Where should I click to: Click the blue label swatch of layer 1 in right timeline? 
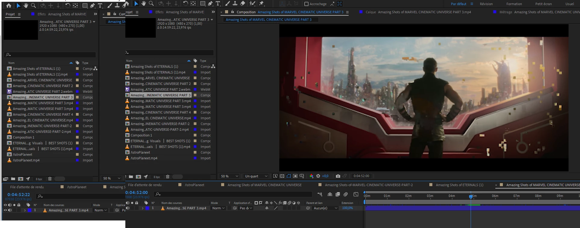[147, 208]
